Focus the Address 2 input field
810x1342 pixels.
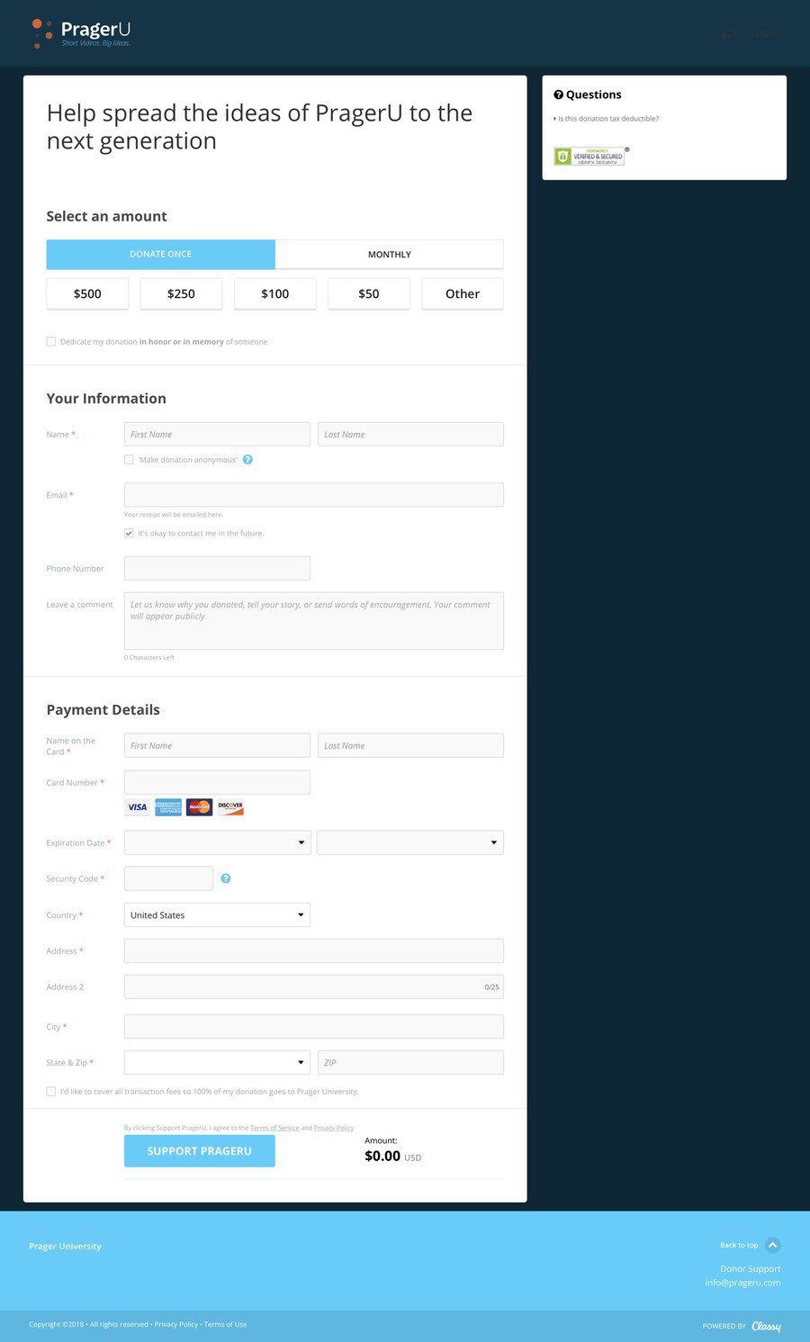[314, 986]
